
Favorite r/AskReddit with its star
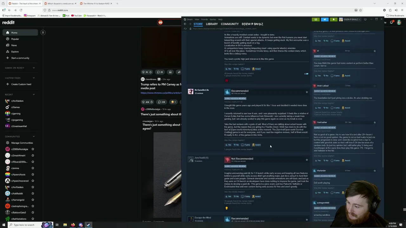tap(33, 193)
